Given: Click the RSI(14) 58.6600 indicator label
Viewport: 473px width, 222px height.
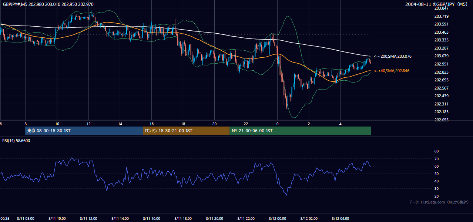Looking at the screenshot, I should click(x=16, y=141).
